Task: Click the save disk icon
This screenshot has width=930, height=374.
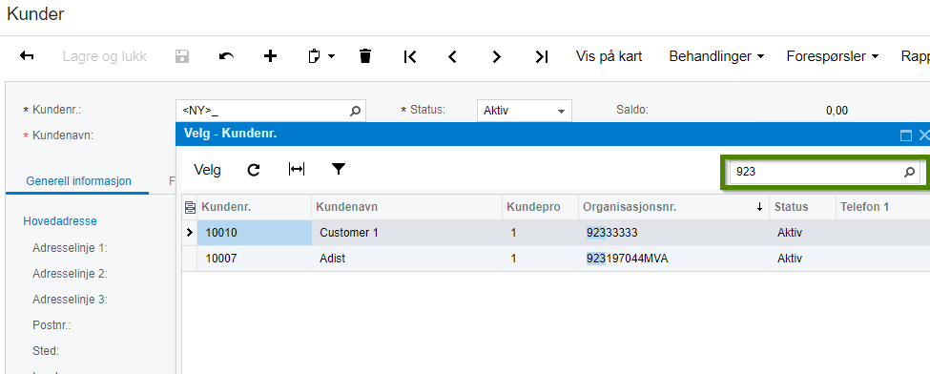Action: tap(182, 56)
